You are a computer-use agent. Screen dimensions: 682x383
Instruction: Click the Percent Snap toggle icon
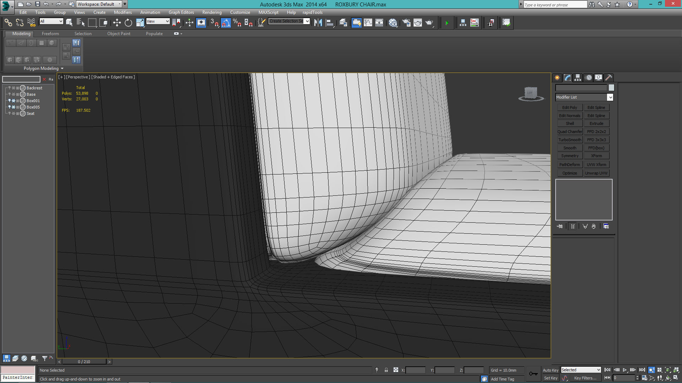click(237, 23)
